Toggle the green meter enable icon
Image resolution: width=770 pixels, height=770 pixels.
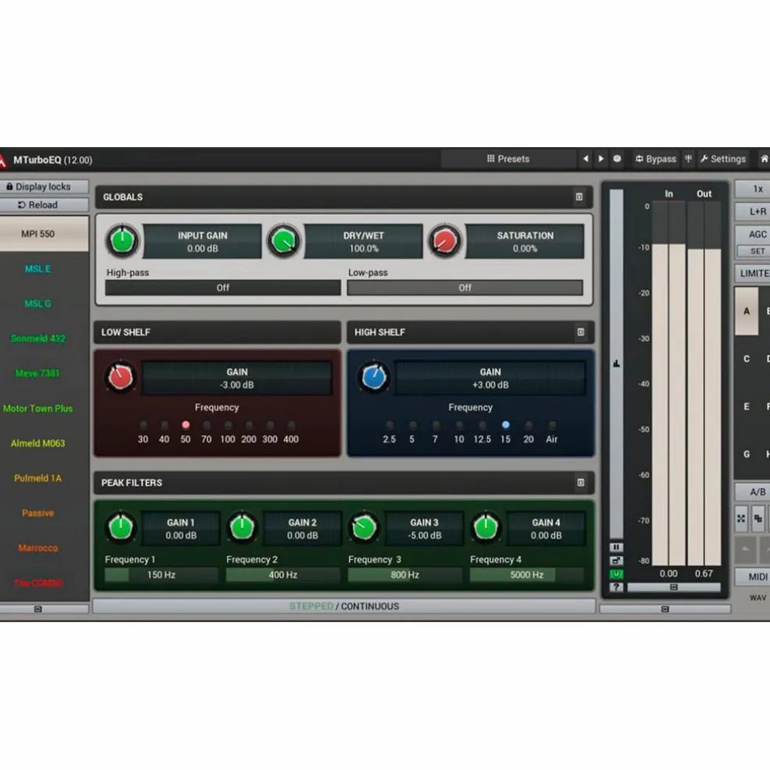(x=617, y=574)
